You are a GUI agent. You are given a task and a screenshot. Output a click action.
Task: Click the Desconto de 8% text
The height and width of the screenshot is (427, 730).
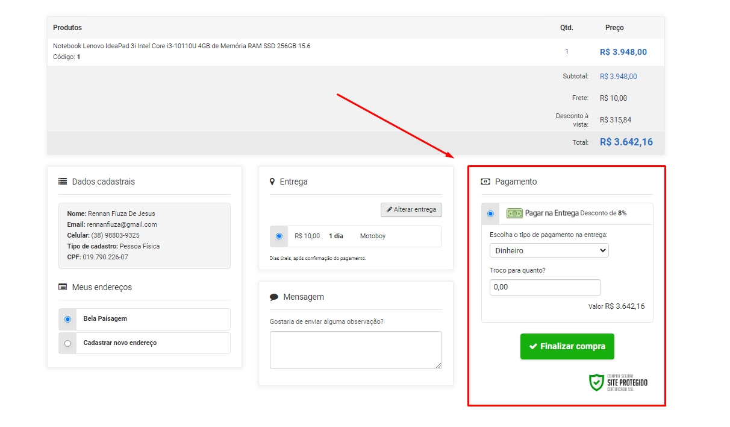tap(604, 213)
